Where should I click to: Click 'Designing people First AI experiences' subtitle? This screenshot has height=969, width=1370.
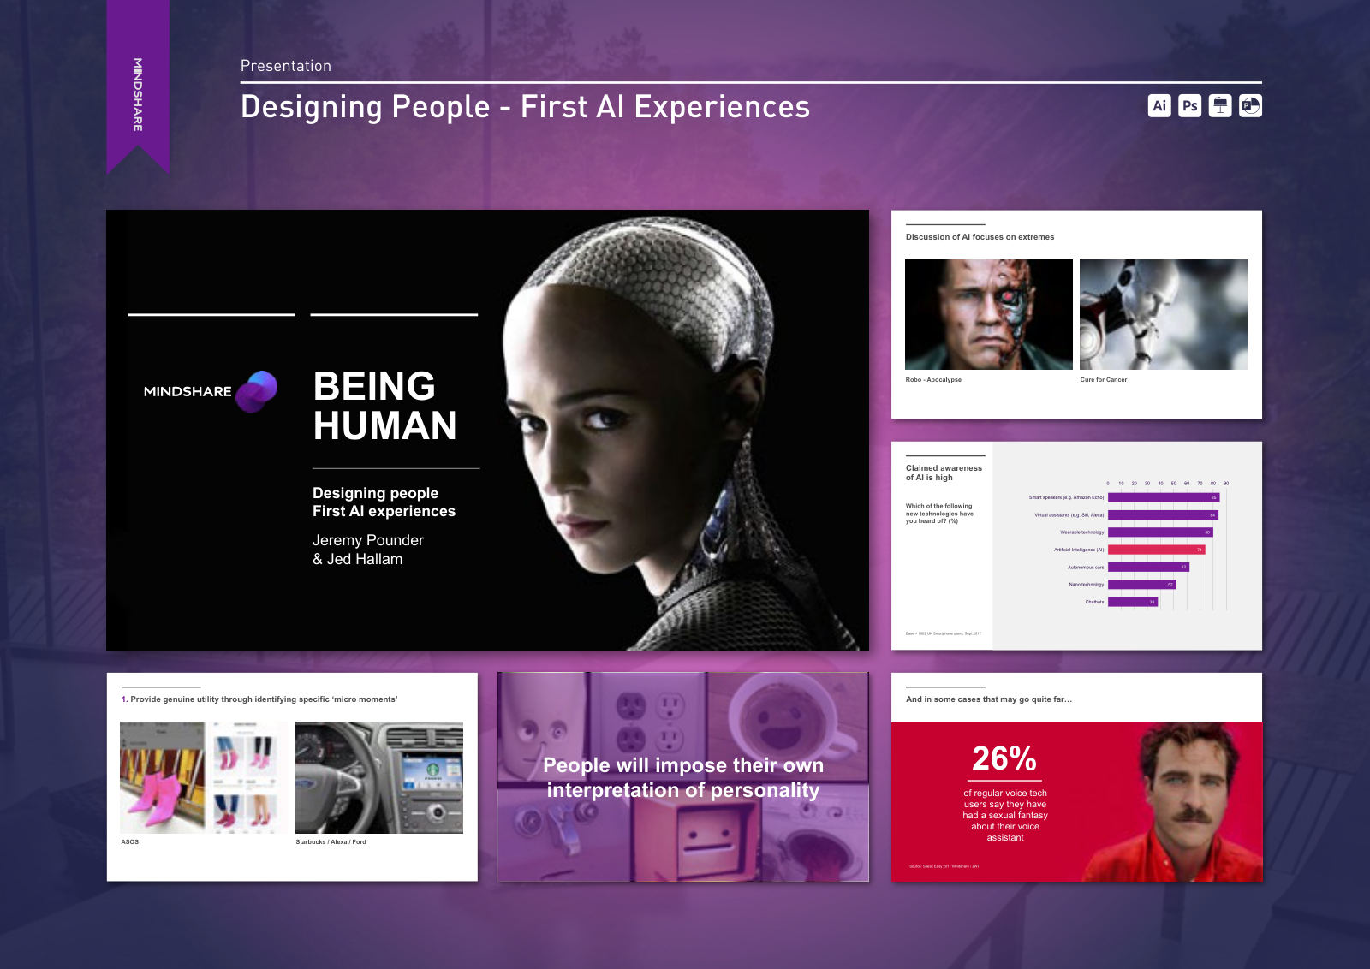tap(384, 502)
